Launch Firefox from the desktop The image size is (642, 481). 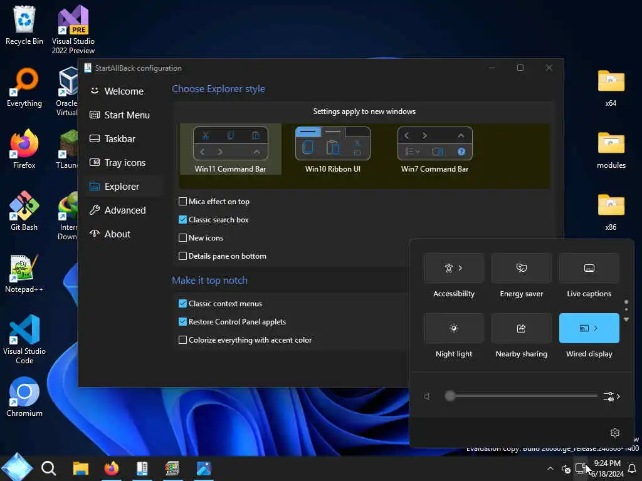coord(24,149)
